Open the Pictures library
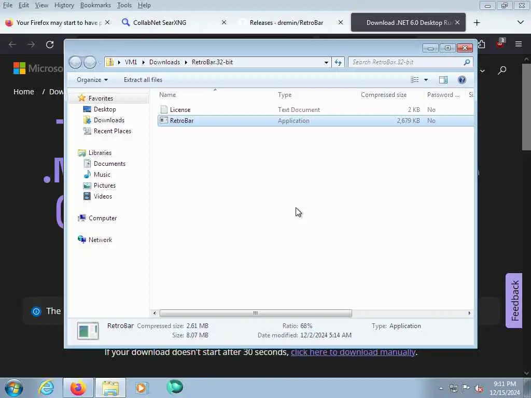The image size is (531, 398). (104, 186)
